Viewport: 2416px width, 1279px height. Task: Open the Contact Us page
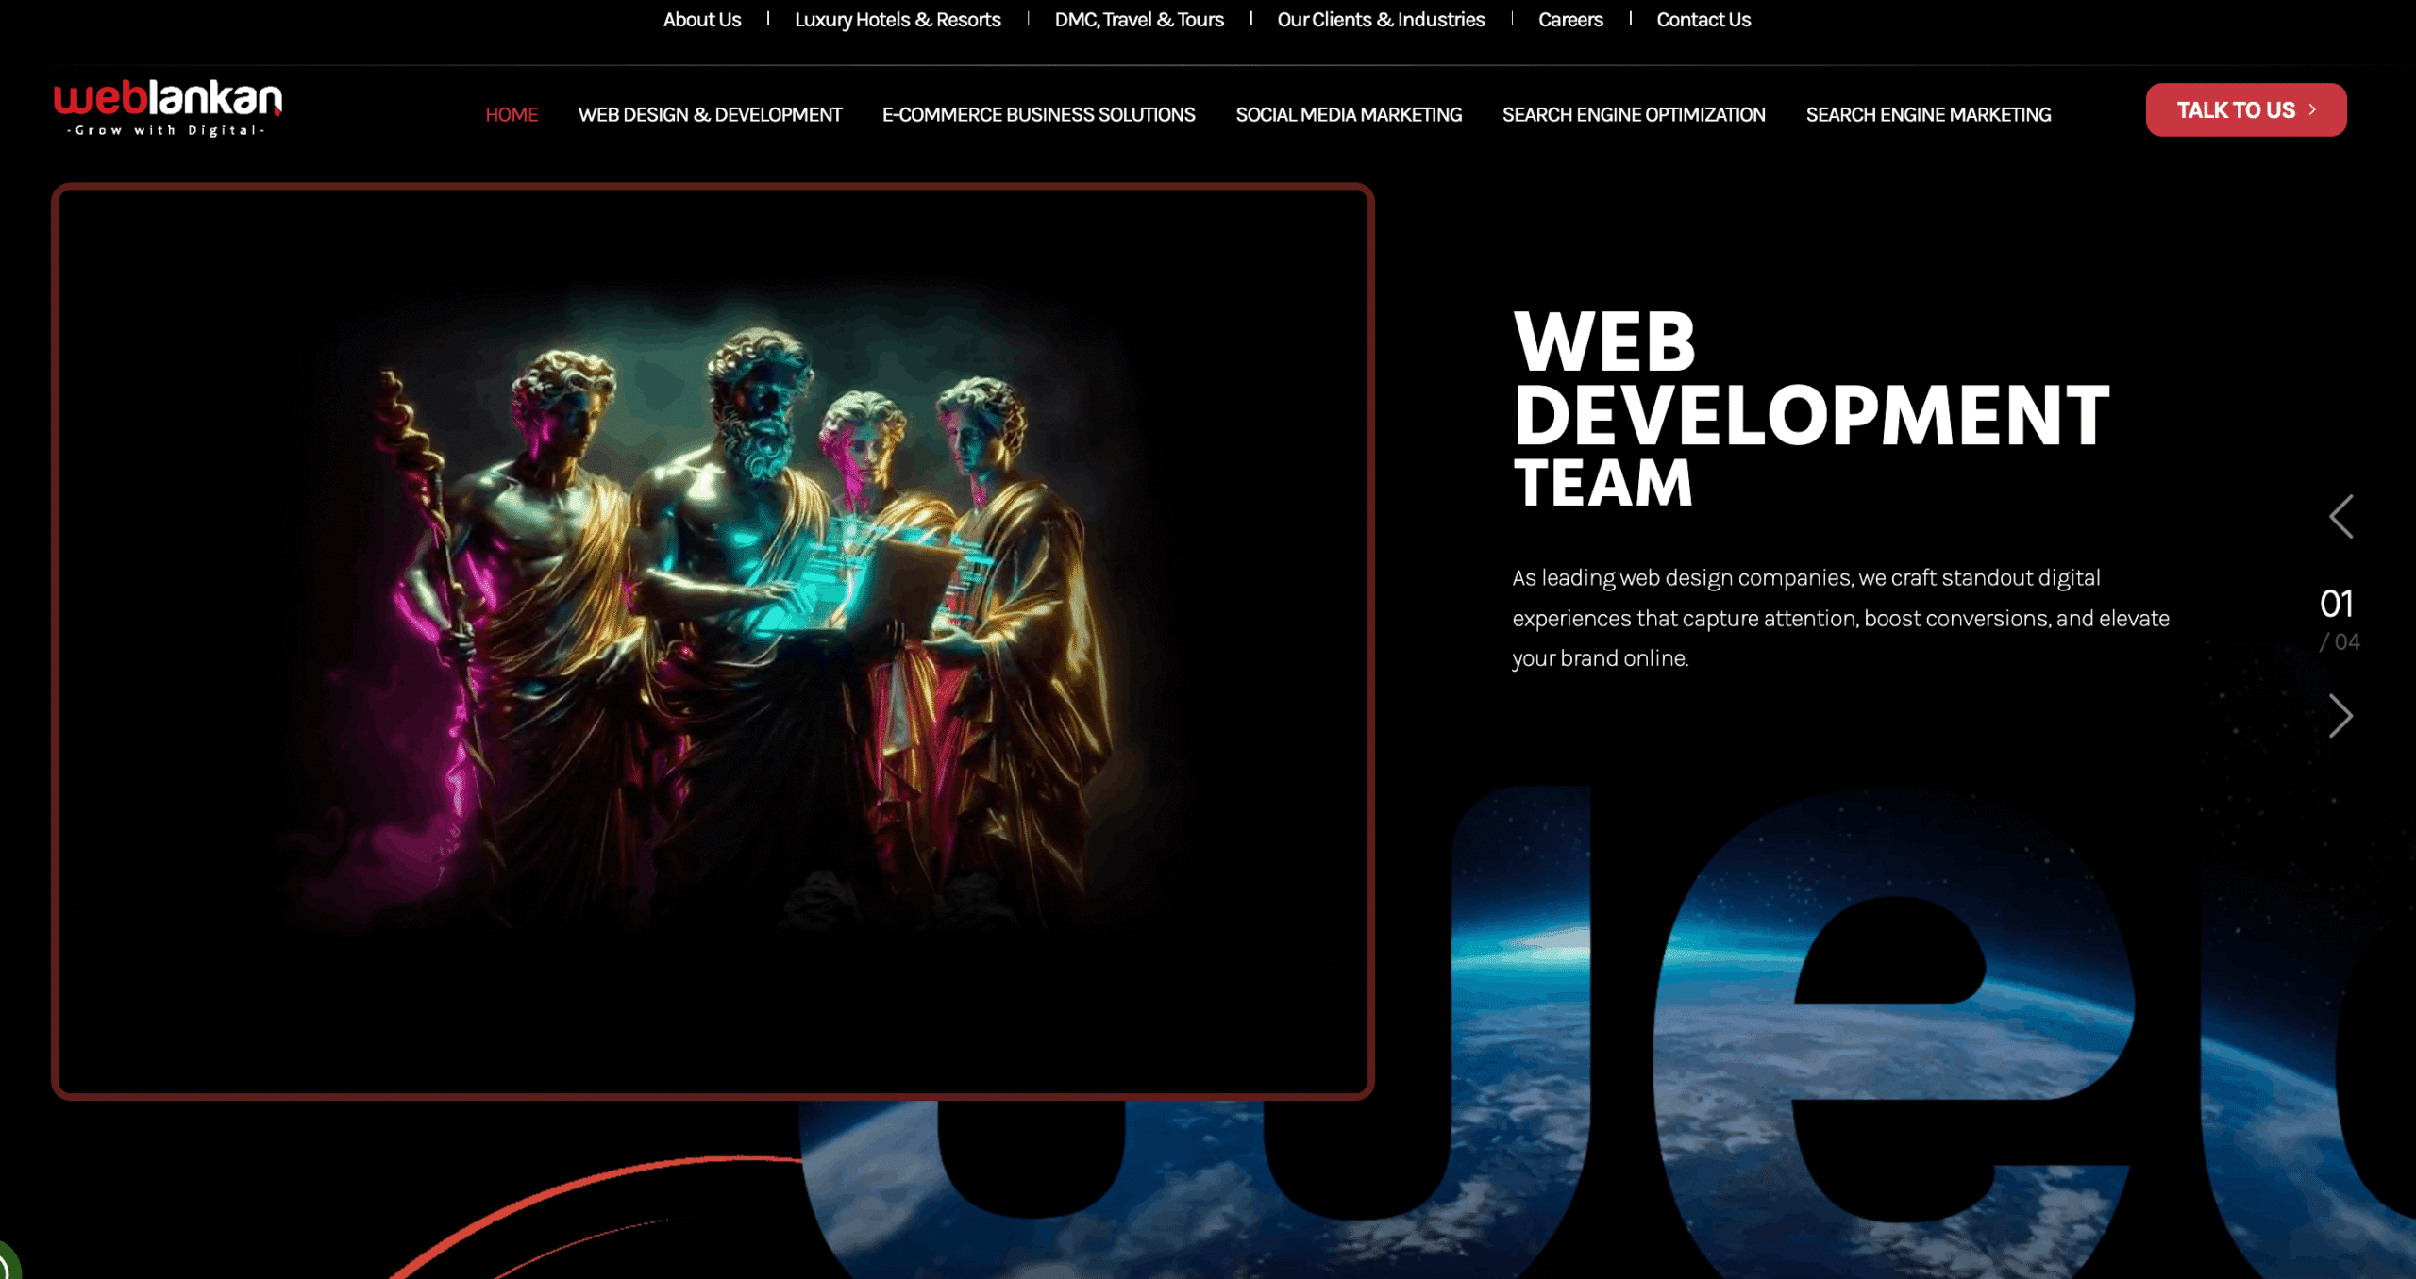point(1703,19)
